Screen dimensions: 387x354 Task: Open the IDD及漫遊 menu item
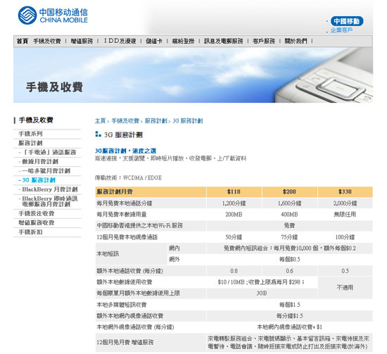pyautogui.click(x=120, y=41)
